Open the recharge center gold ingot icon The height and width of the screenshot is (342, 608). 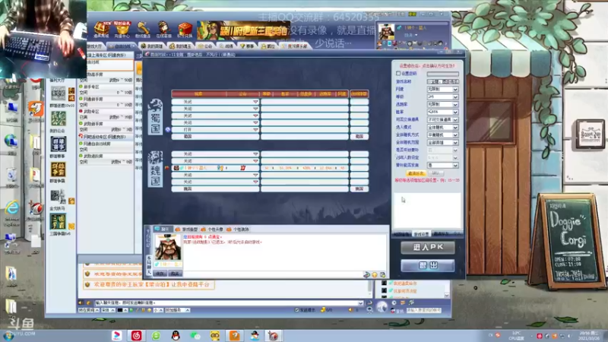(122, 29)
